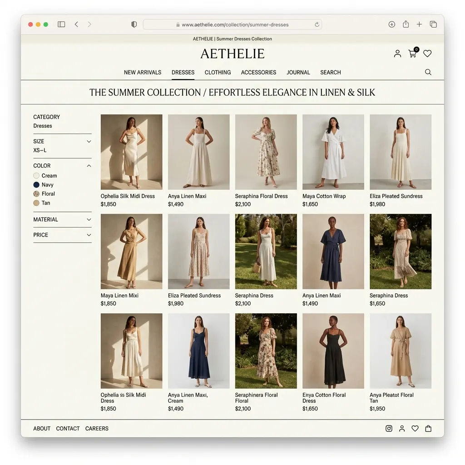Open the privacy shield icon
Screen dimensions: 465x465
click(x=134, y=25)
